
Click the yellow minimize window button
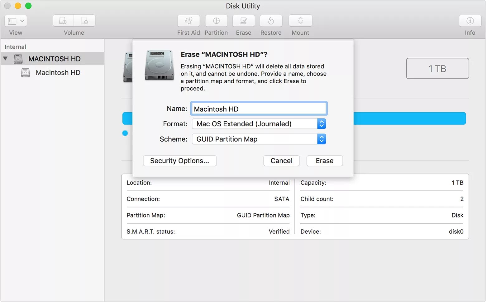(x=18, y=6)
